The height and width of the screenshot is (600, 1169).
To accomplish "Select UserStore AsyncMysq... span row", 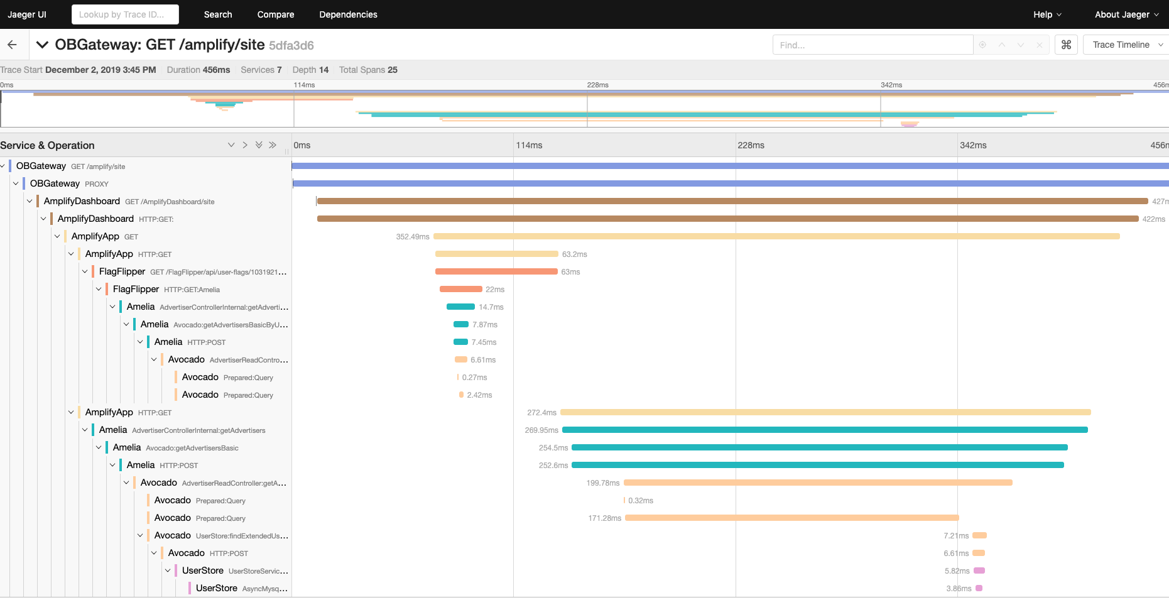I will (241, 588).
